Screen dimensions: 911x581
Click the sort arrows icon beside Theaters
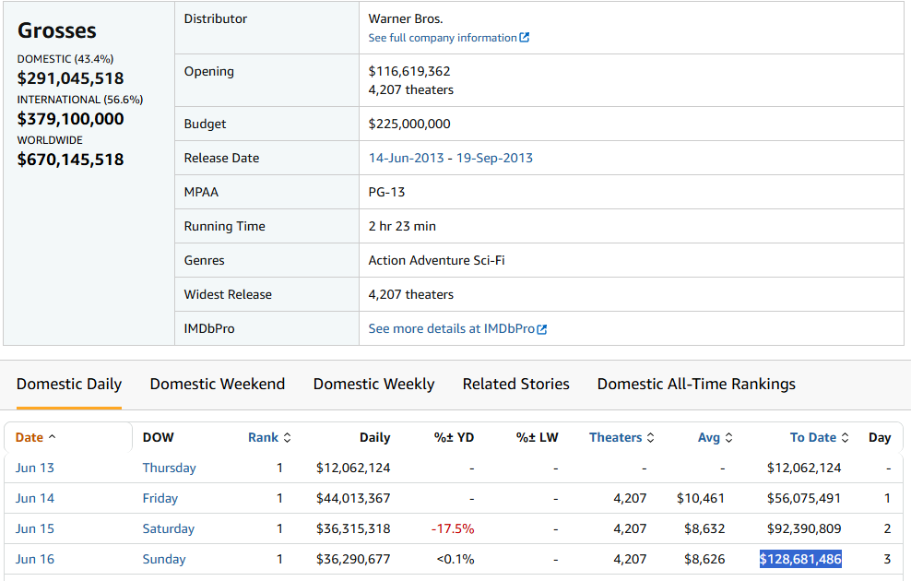click(651, 438)
